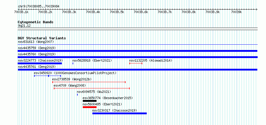Select the red nsv5600485 (Ebert2021) bar

pos(90,107)
